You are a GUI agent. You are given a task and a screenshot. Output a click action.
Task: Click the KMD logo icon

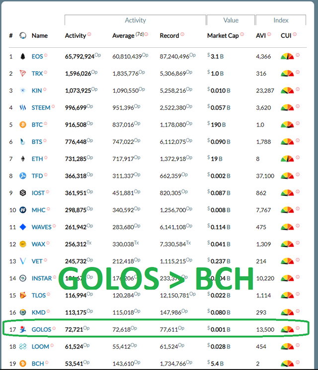23,312
